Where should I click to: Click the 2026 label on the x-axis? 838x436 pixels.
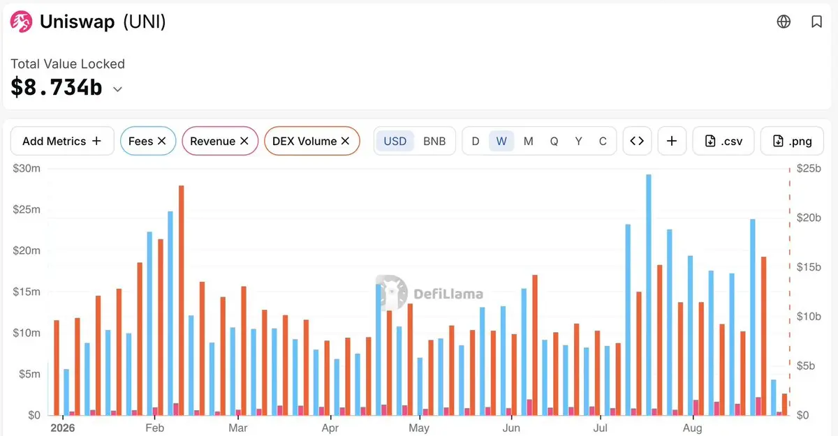tap(63, 428)
